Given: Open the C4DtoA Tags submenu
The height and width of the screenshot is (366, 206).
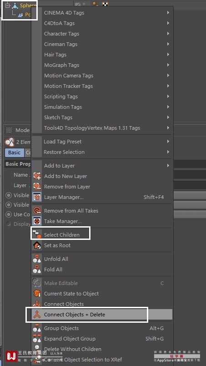Looking at the screenshot, I should pyautogui.click(x=102, y=23).
